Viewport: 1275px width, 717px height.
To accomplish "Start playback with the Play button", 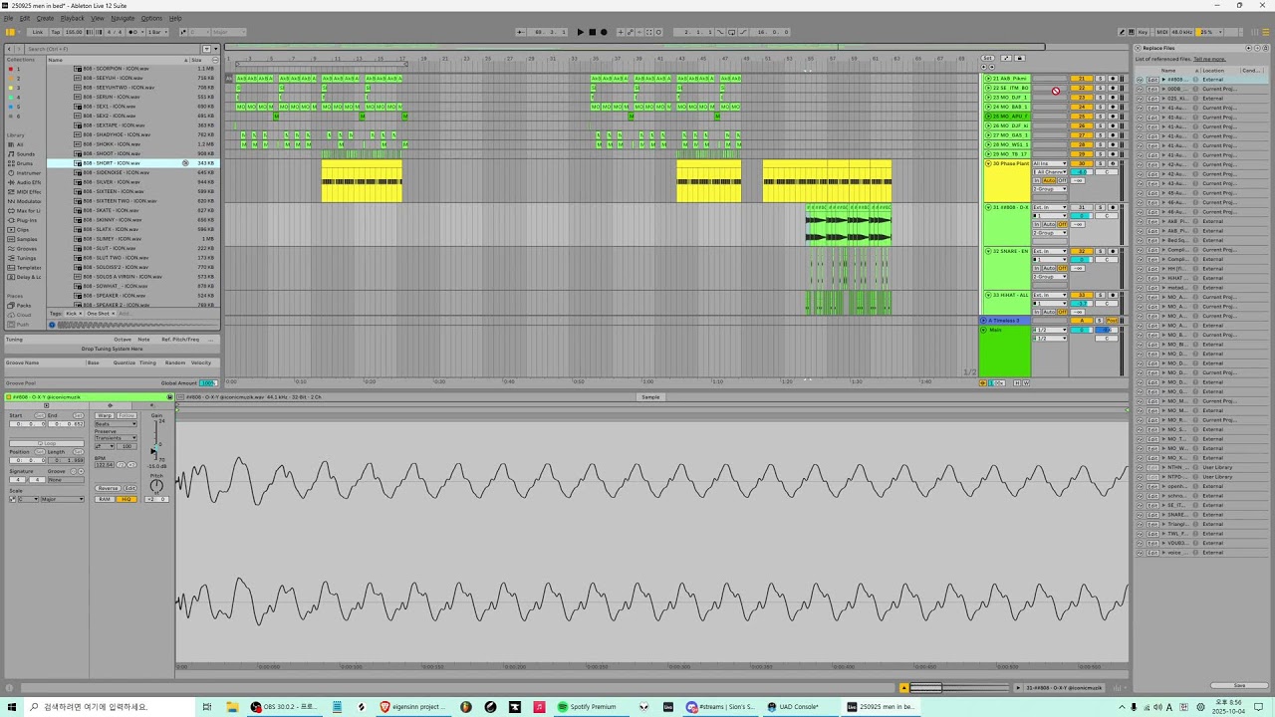I will click(x=581, y=32).
